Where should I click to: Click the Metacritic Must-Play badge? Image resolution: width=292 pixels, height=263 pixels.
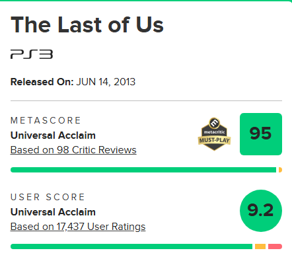tap(214, 134)
